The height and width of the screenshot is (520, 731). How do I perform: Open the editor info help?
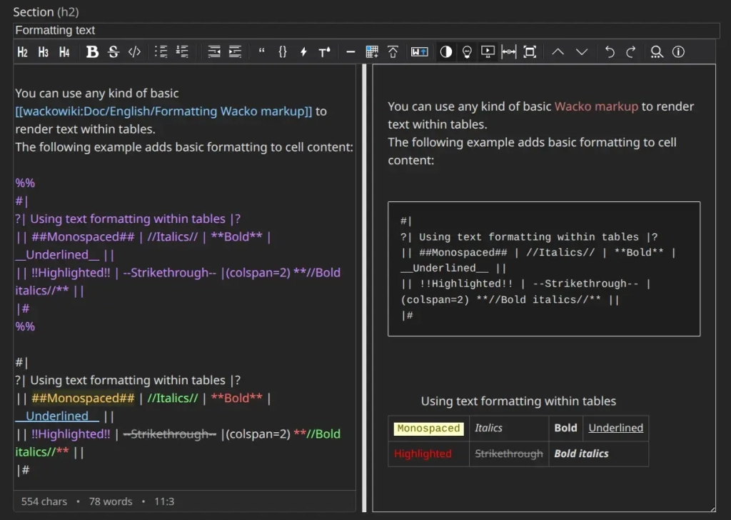click(x=678, y=51)
